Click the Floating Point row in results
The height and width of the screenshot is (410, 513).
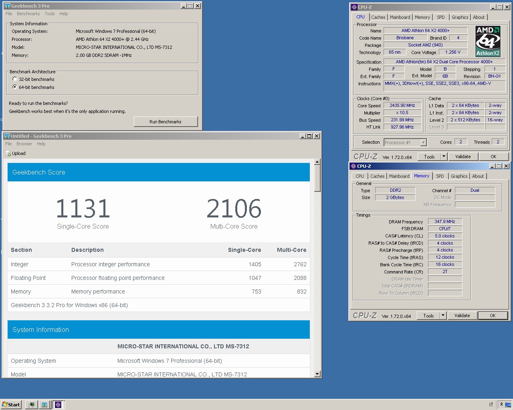[159, 278]
